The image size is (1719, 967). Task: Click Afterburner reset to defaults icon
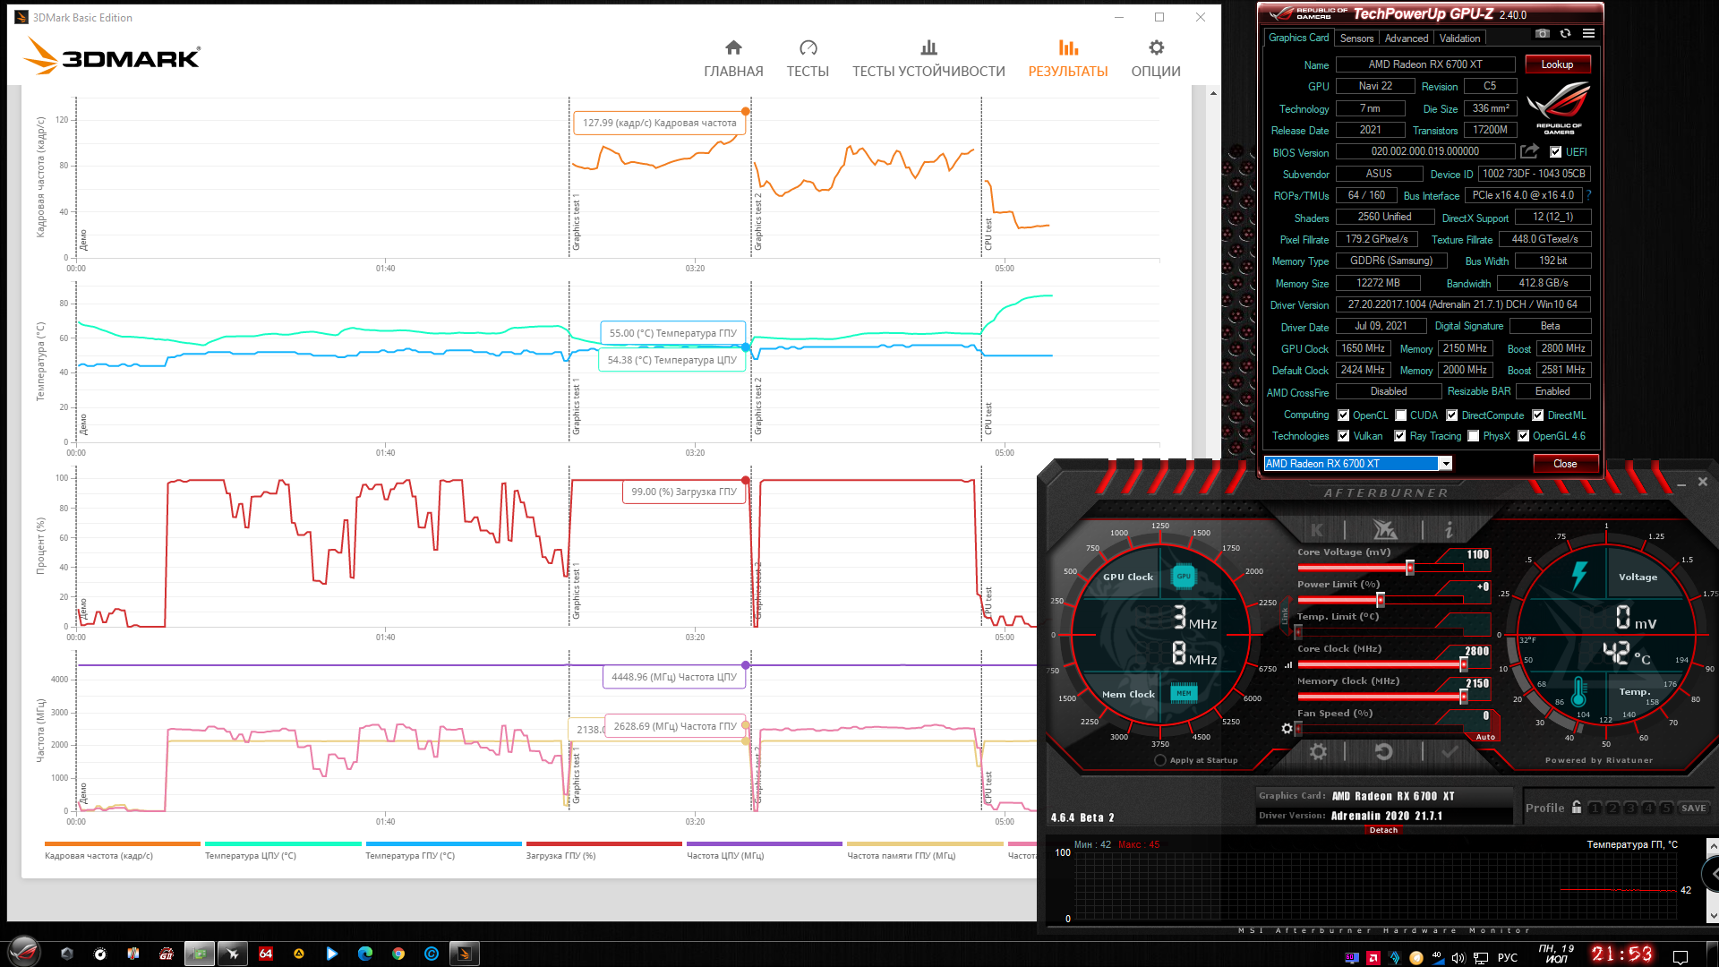tap(1383, 751)
